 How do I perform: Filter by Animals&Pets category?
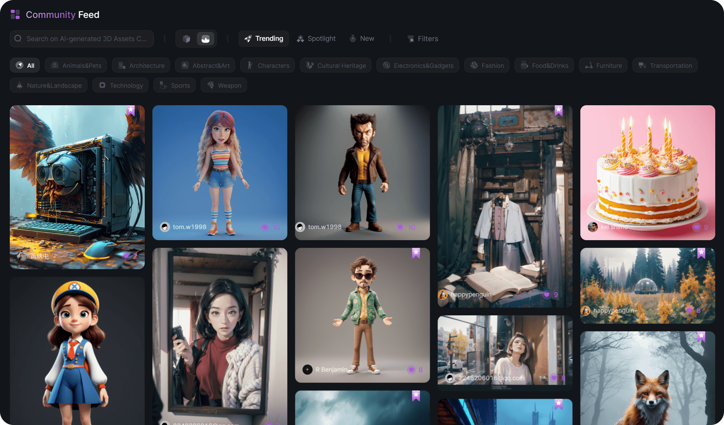point(76,65)
